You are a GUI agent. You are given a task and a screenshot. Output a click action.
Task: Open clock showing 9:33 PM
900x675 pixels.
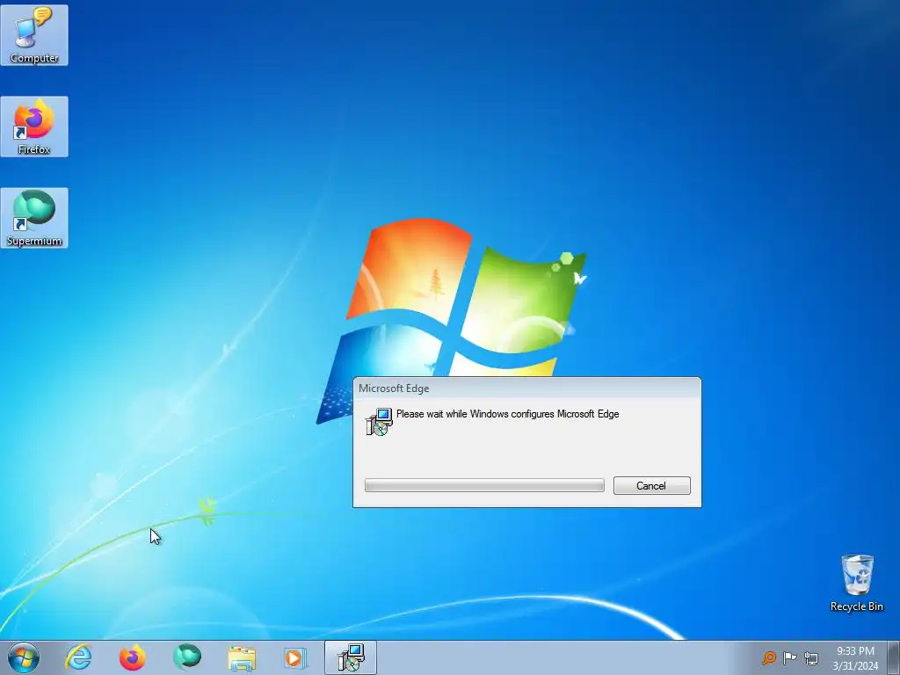tap(855, 658)
